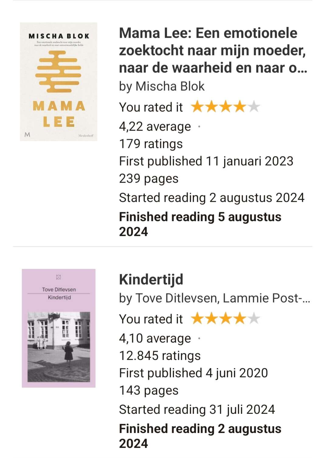Tap the fourth star for Mama Lee

[240, 107]
